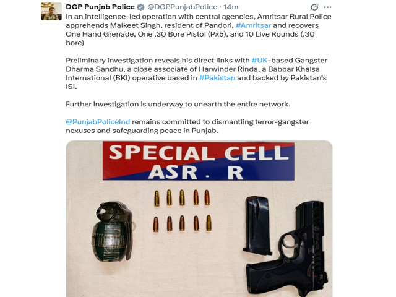Open the DGP Punjab Police display name
Image resolution: width=396 pixels, height=297 pixels.
coord(100,7)
